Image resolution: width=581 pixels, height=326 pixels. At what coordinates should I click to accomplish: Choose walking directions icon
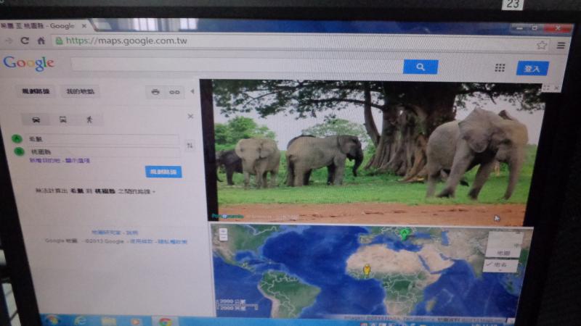(89, 120)
